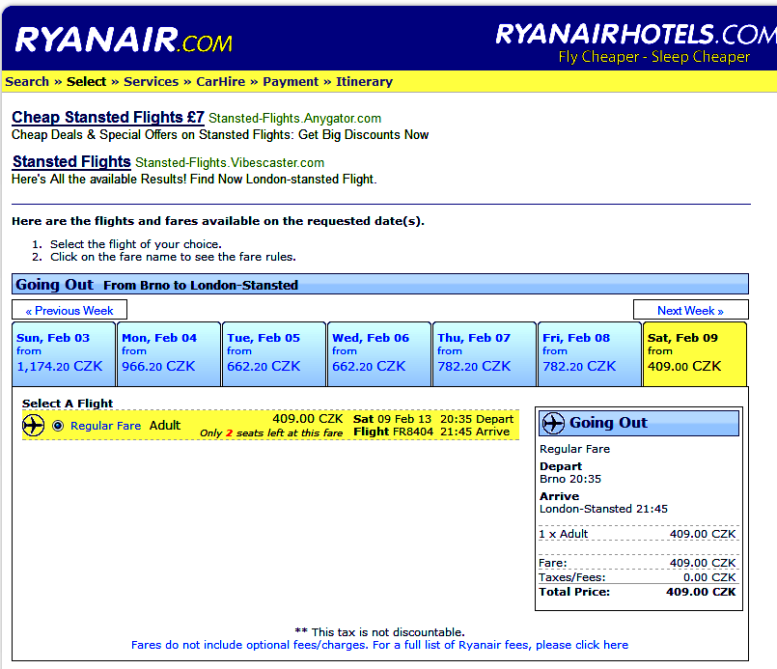Screen dimensions: 777x669
Task: Go to the Payment step
Action: 291,81
